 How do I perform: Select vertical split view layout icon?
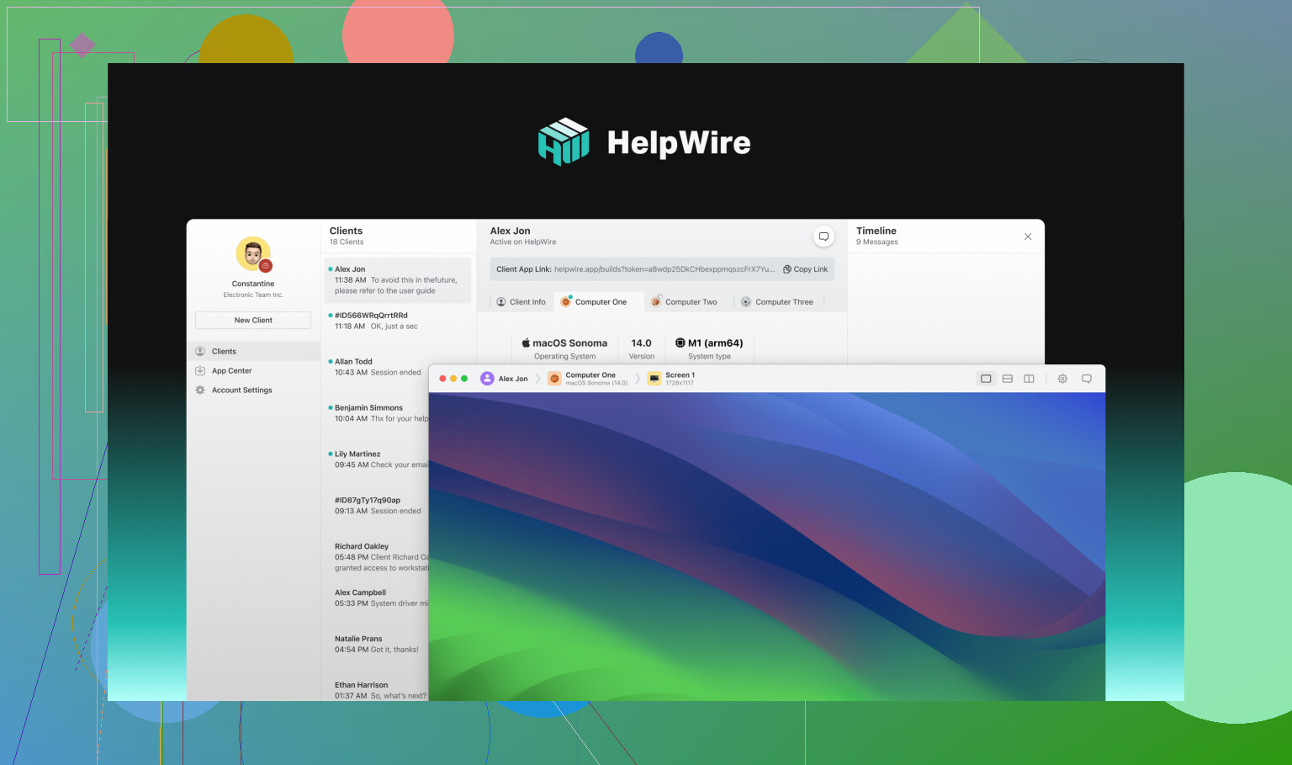1029,379
